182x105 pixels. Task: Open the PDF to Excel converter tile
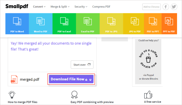pos(64,24)
